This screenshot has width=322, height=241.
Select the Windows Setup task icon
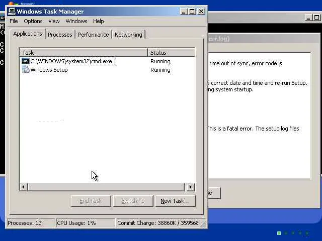click(26, 70)
